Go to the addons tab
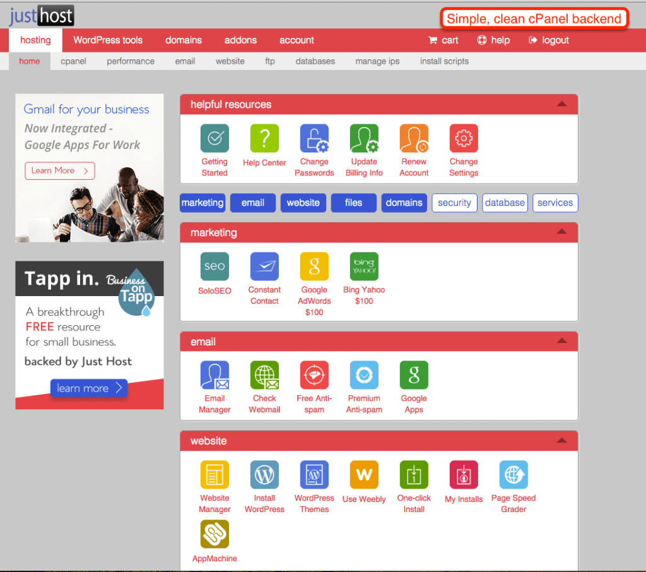Viewport: 646px width, 572px height. point(240,40)
